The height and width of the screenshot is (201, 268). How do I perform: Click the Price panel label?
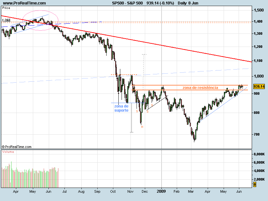pyautogui.click(x=6, y=8)
